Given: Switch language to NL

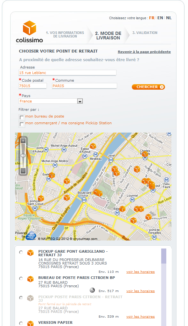Looking at the screenshot, I should [x=169, y=18].
